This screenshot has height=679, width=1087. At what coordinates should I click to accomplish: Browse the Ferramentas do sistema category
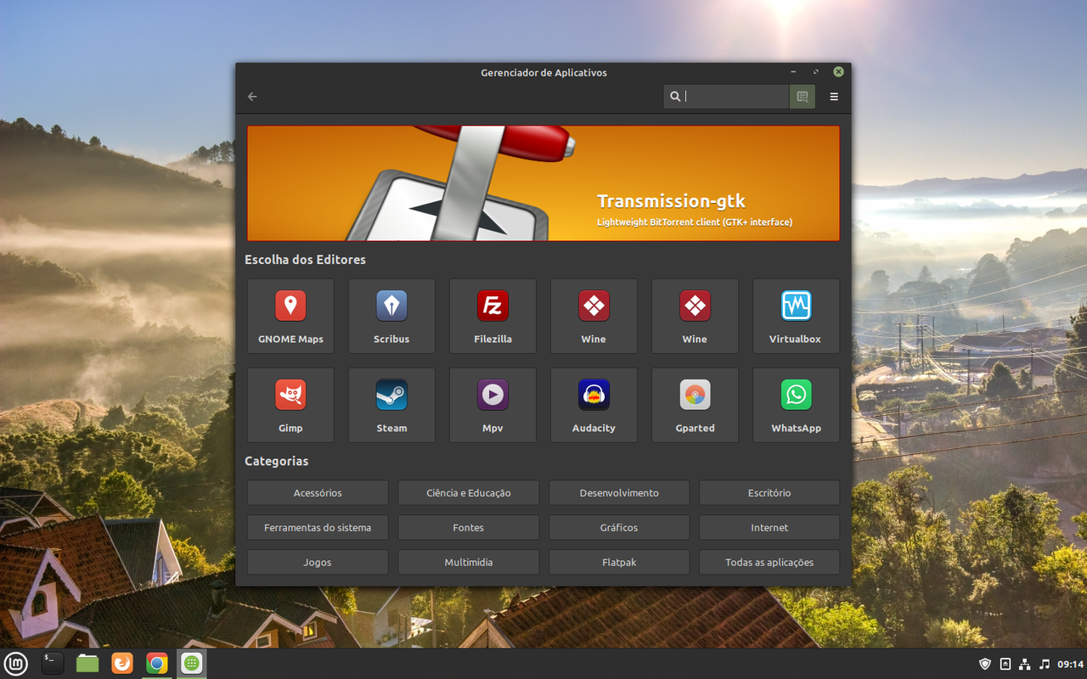point(318,528)
